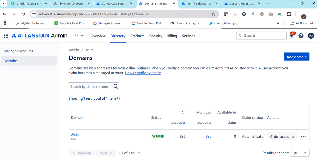The height and width of the screenshot is (159, 317).
Task: Open the Products nav item
Action: point(137,36)
